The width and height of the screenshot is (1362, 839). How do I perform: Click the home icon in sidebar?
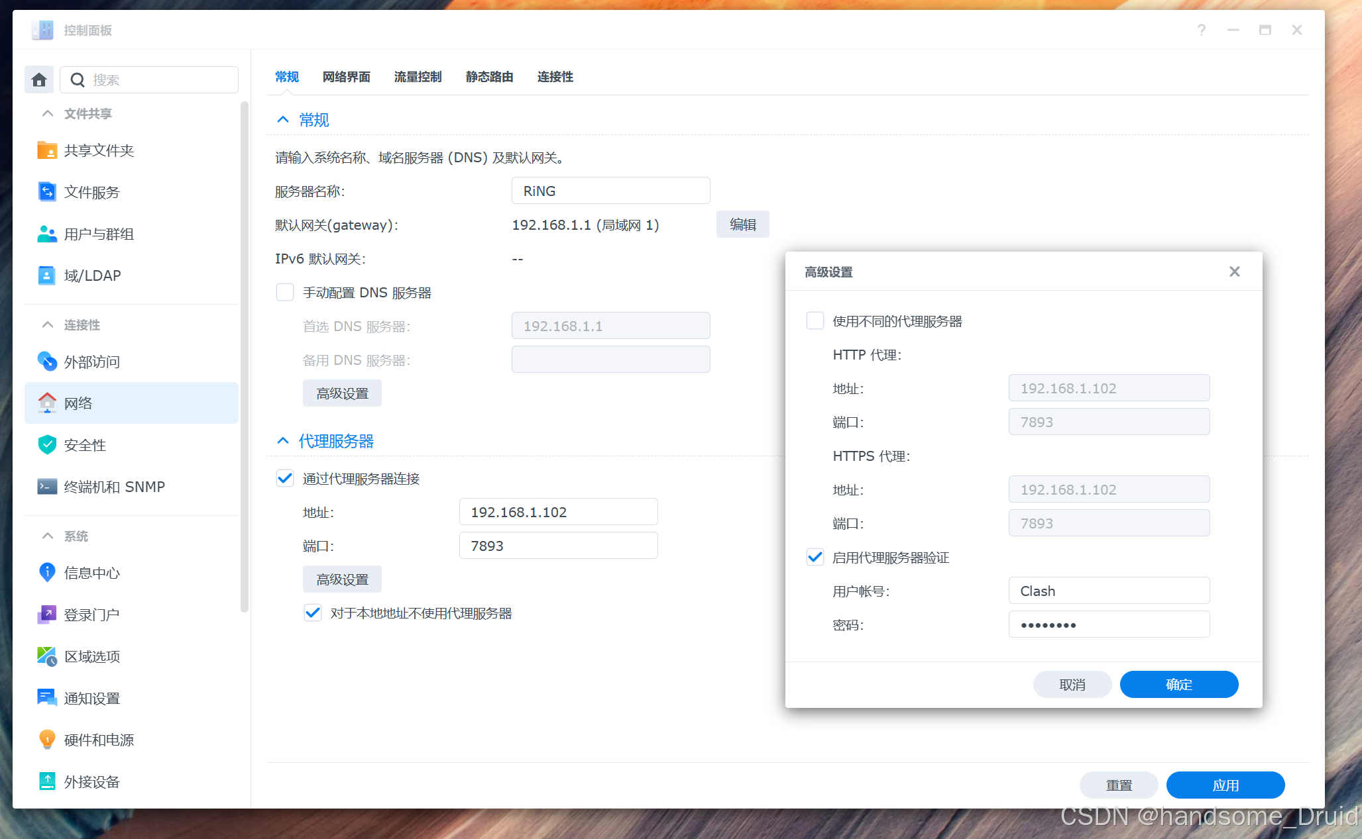[39, 80]
